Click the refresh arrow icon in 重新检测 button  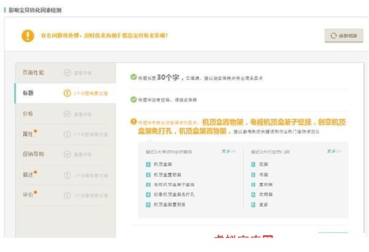(x=333, y=36)
